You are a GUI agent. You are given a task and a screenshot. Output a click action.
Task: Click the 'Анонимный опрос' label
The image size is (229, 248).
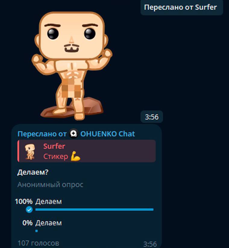point(50,184)
